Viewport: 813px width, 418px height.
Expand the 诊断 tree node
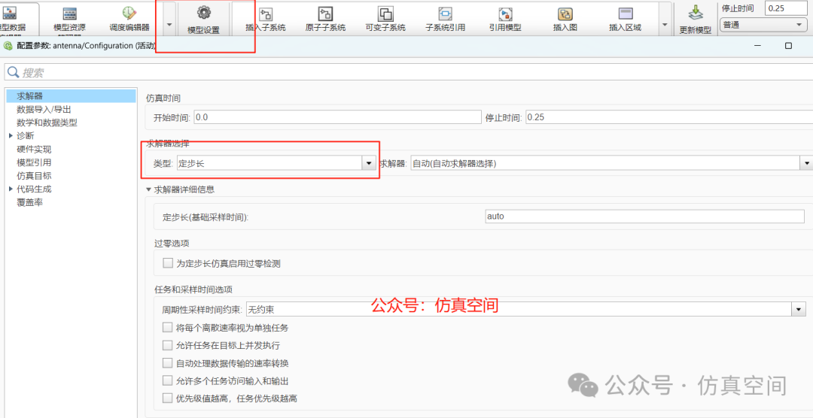(x=11, y=136)
